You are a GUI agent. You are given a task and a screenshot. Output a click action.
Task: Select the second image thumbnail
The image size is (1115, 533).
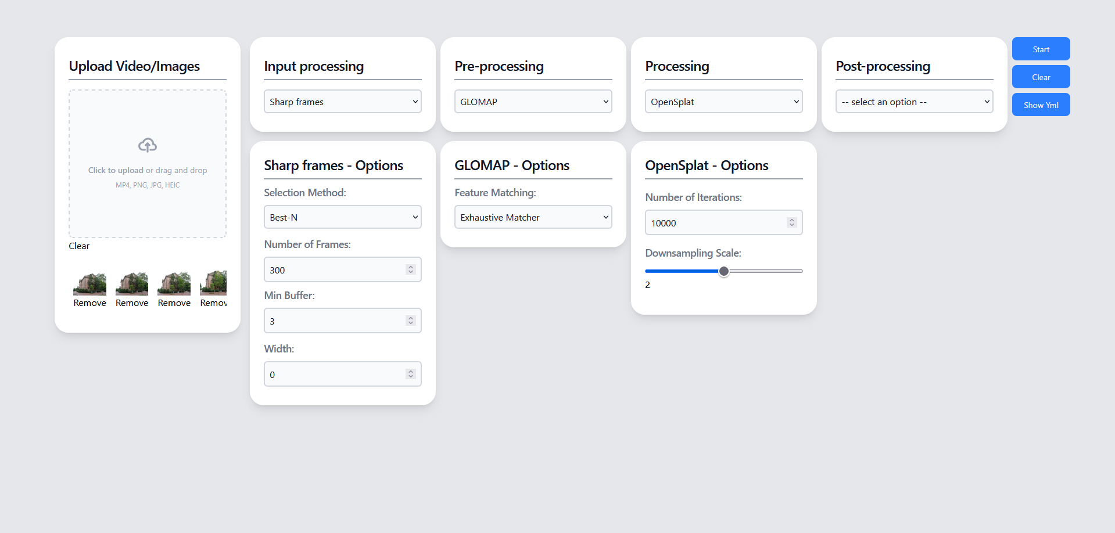132,284
